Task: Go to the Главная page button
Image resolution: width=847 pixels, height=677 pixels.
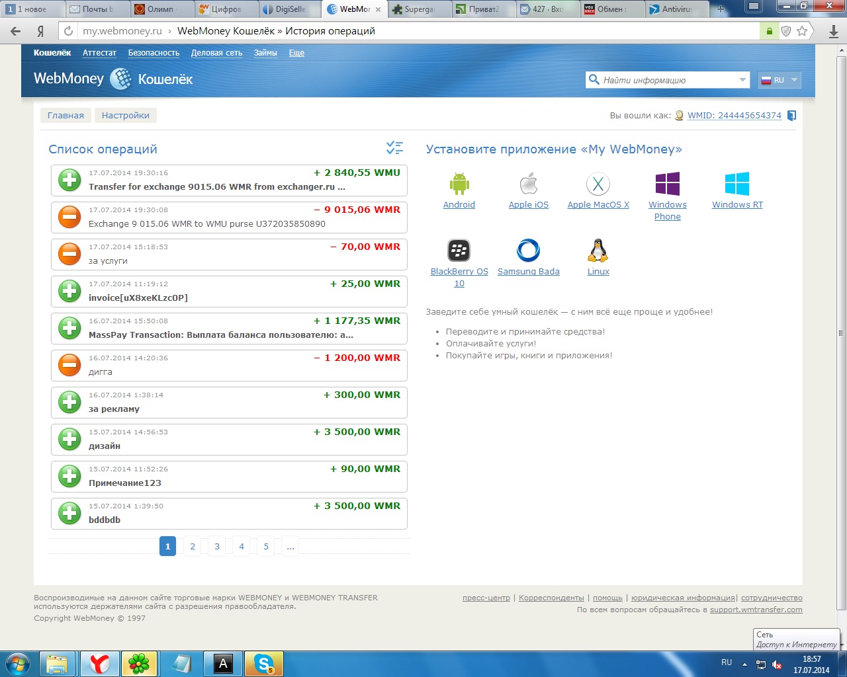Action: [66, 116]
